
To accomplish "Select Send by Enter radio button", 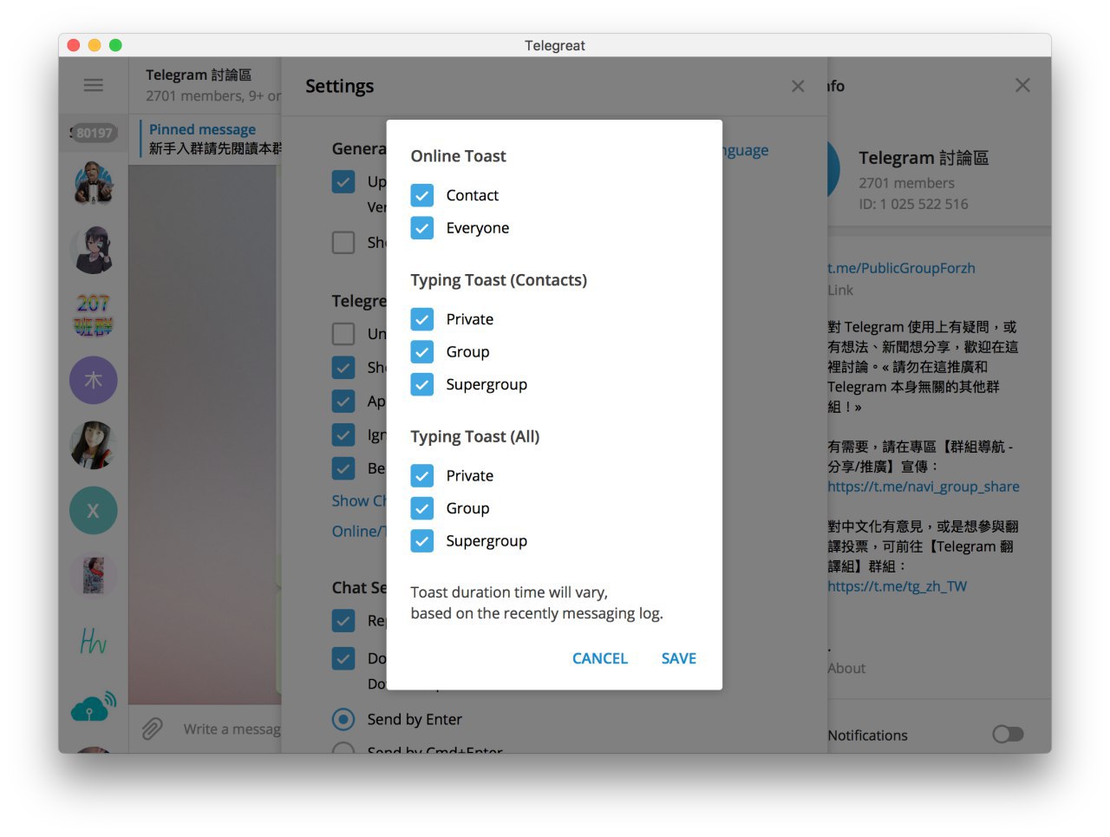I will [343, 719].
